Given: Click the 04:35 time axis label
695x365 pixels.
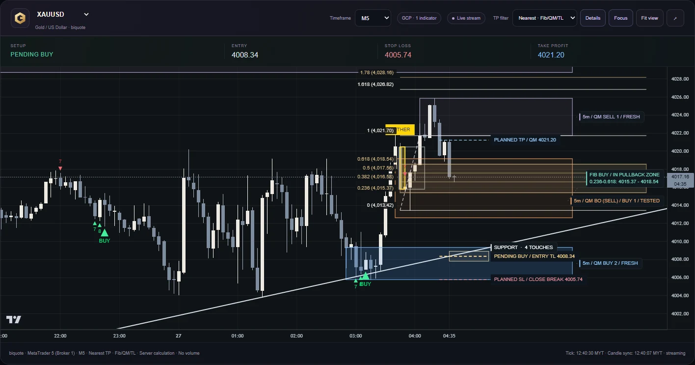Looking at the screenshot, I should click(449, 336).
